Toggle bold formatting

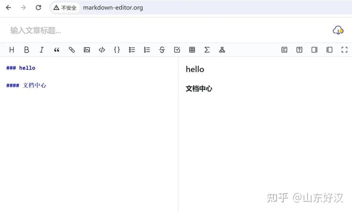click(27, 50)
